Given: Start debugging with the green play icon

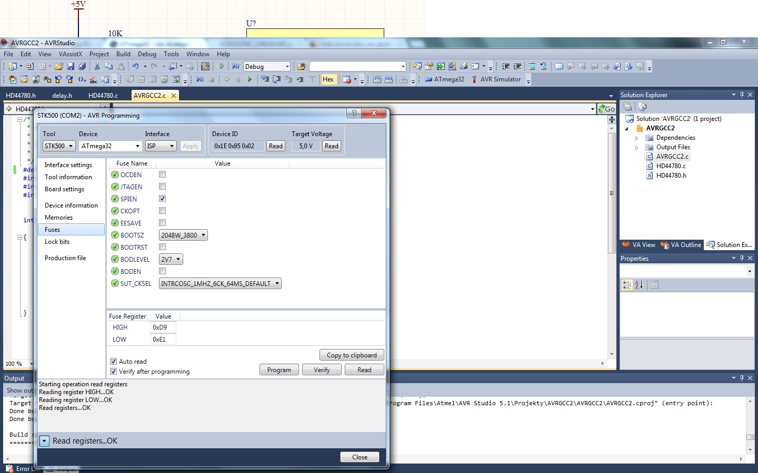Looking at the screenshot, I should click(x=221, y=66).
